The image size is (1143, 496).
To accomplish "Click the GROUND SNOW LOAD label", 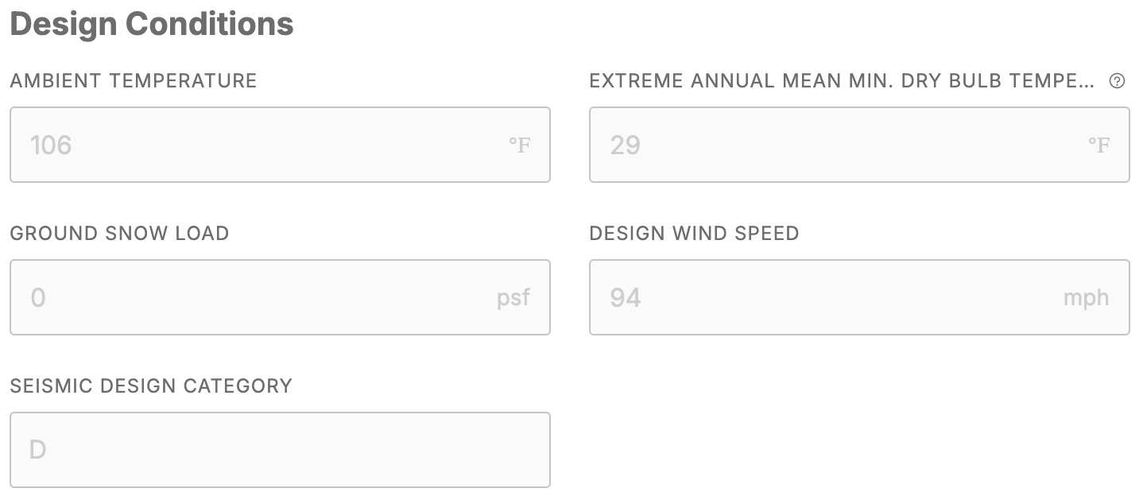I will tap(119, 233).
